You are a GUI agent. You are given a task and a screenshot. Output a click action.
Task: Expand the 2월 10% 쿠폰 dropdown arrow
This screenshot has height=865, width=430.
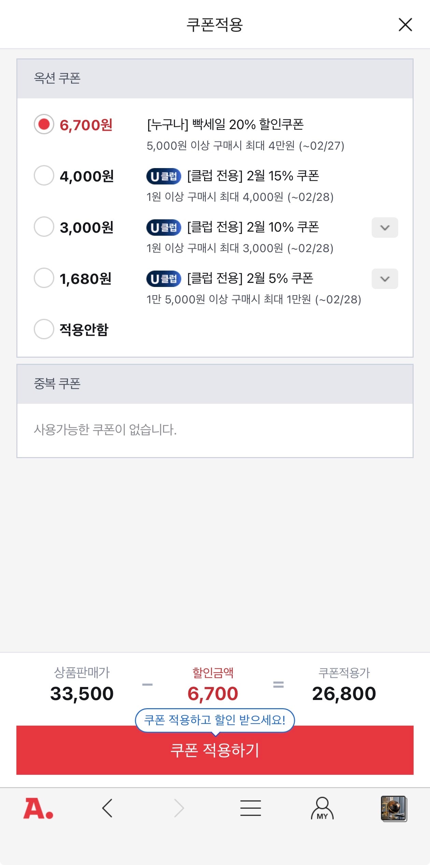385,228
